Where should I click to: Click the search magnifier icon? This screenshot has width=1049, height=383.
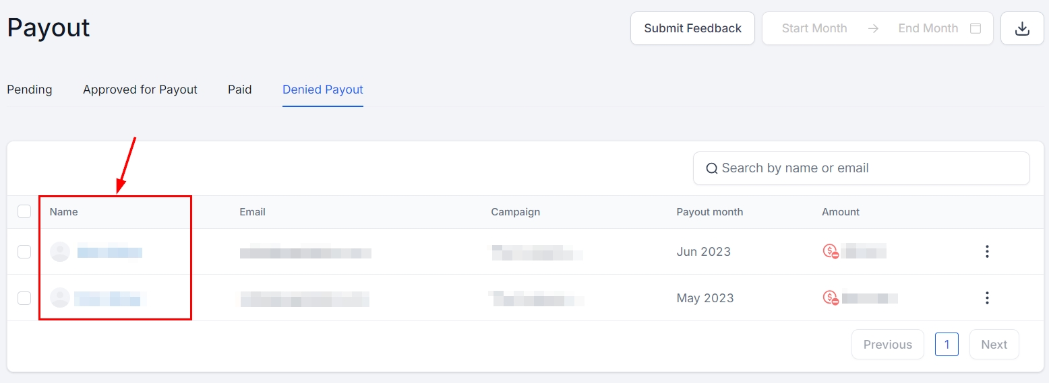pyautogui.click(x=711, y=168)
